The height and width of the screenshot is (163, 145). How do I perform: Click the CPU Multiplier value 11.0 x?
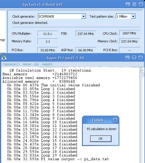click(48, 34)
